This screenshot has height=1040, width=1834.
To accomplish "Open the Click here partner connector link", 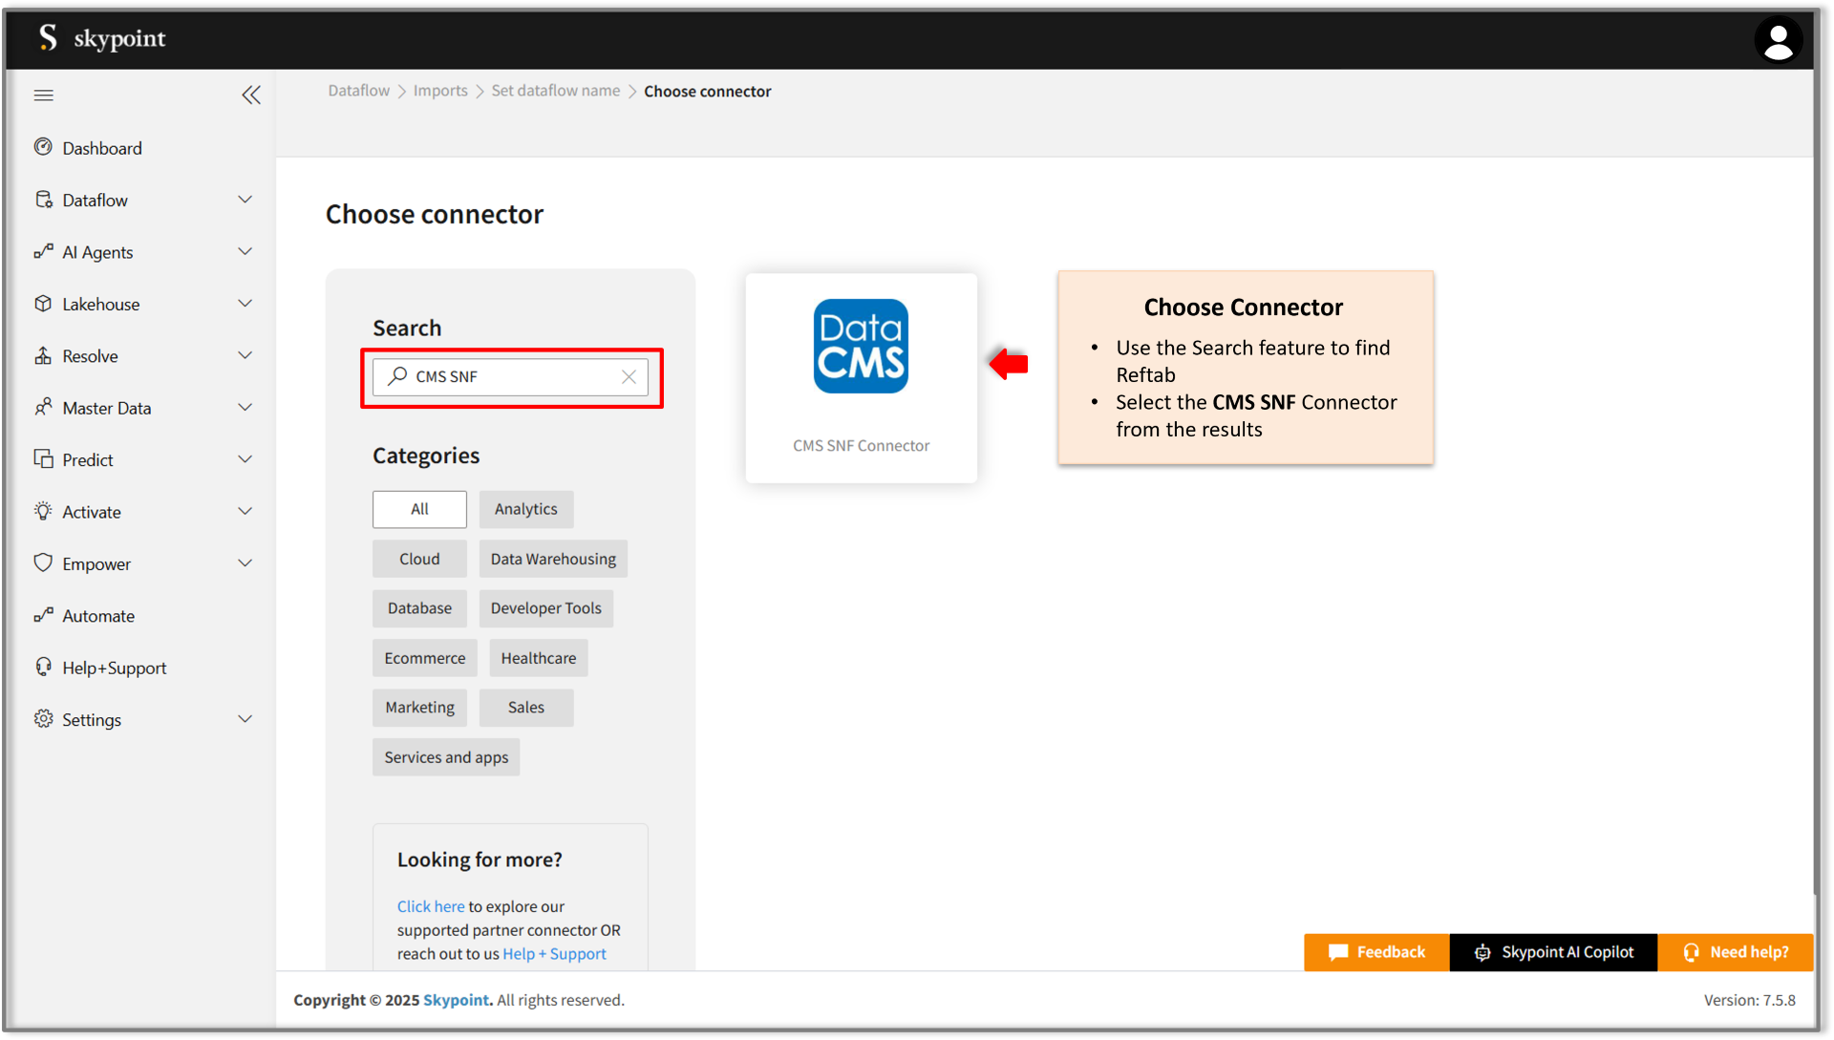I will click(430, 906).
